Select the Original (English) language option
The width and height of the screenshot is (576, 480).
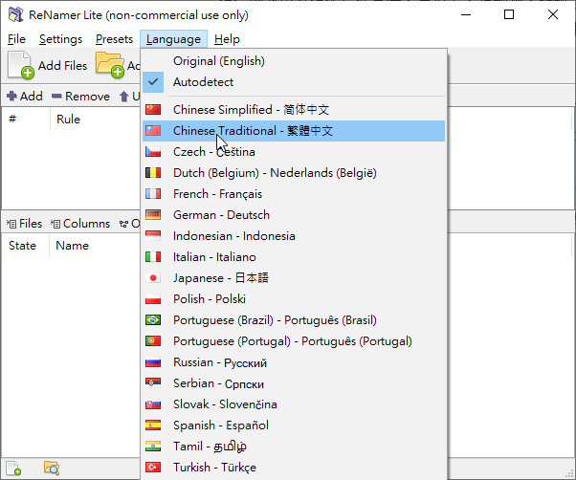coord(218,61)
